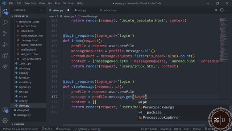
Task: Open Edit menu
Action: (19, 3)
